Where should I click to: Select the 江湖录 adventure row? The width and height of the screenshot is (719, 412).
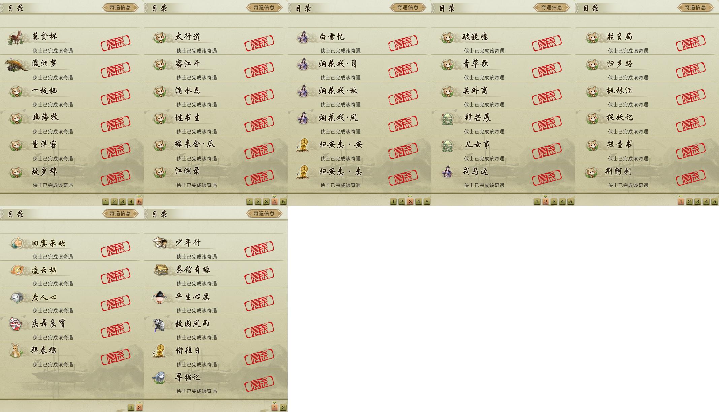216,176
